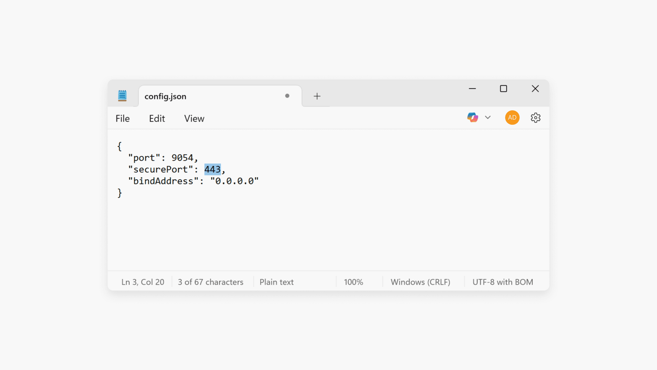Open the Edit menu
657x370 pixels.
(x=157, y=118)
